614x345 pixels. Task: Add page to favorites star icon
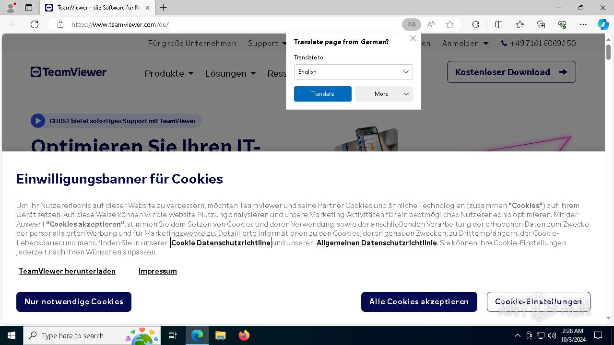[x=450, y=24]
